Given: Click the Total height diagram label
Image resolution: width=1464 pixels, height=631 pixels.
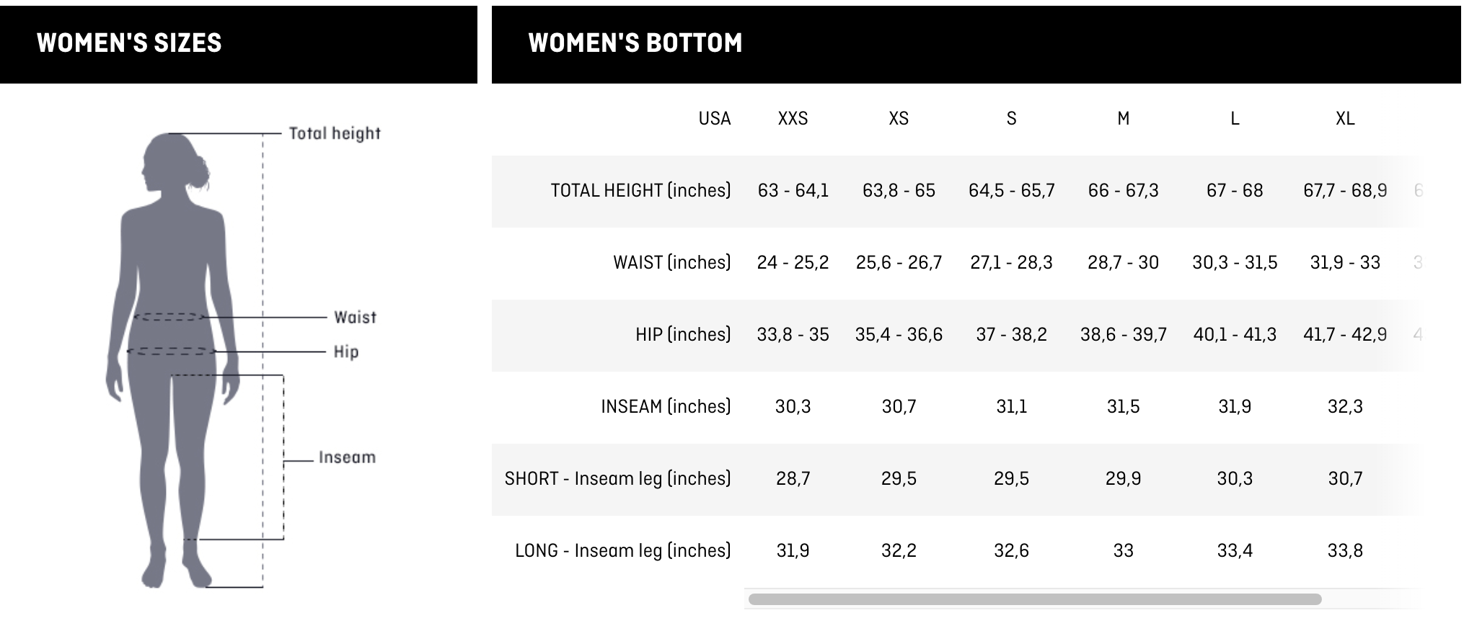Looking at the screenshot, I should [x=335, y=133].
